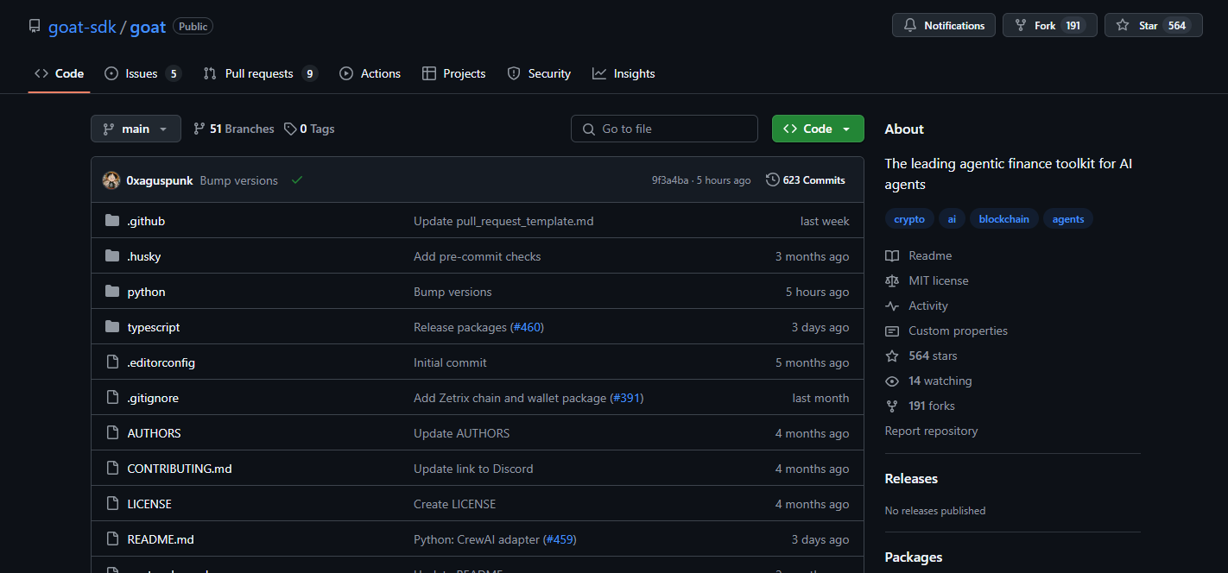Open the 9f3a4ba commit hash link
1228x573 pixels.
coord(670,180)
